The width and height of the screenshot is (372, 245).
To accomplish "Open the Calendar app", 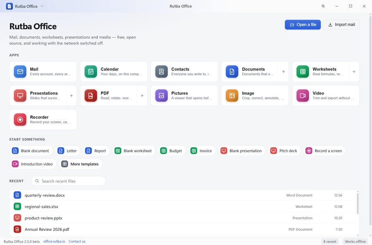I will [x=114, y=71].
